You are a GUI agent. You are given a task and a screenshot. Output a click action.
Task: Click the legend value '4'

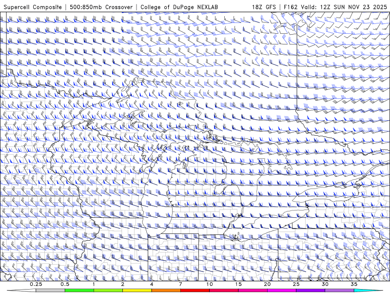(x=152, y=284)
